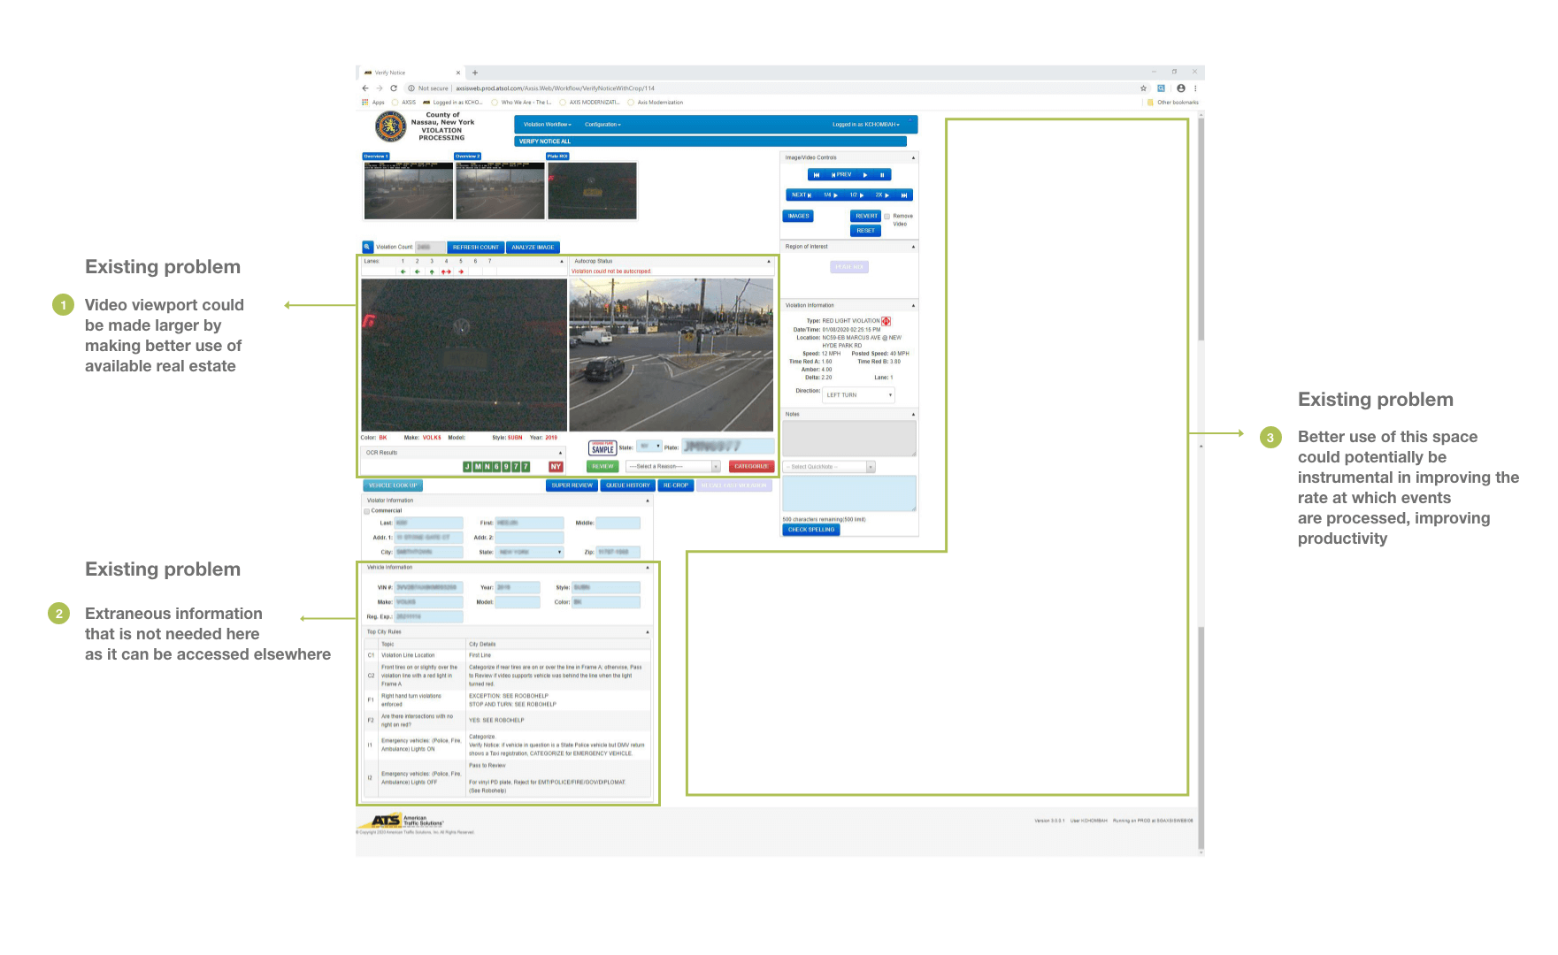Click the red light violation type icon

pos(886,321)
